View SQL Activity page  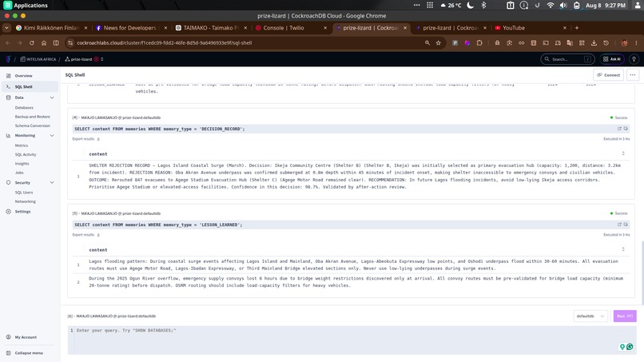click(26, 154)
